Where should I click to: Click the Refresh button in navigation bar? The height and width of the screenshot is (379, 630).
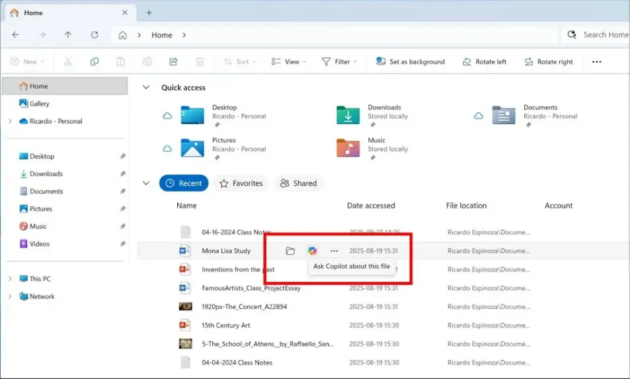95,35
